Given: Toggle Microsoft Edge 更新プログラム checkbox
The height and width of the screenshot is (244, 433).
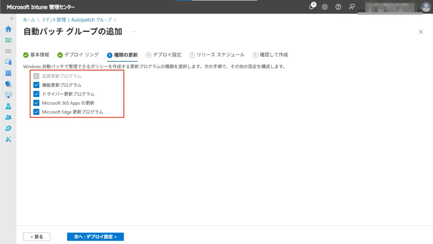Looking at the screenshot, I should point(36,112).
